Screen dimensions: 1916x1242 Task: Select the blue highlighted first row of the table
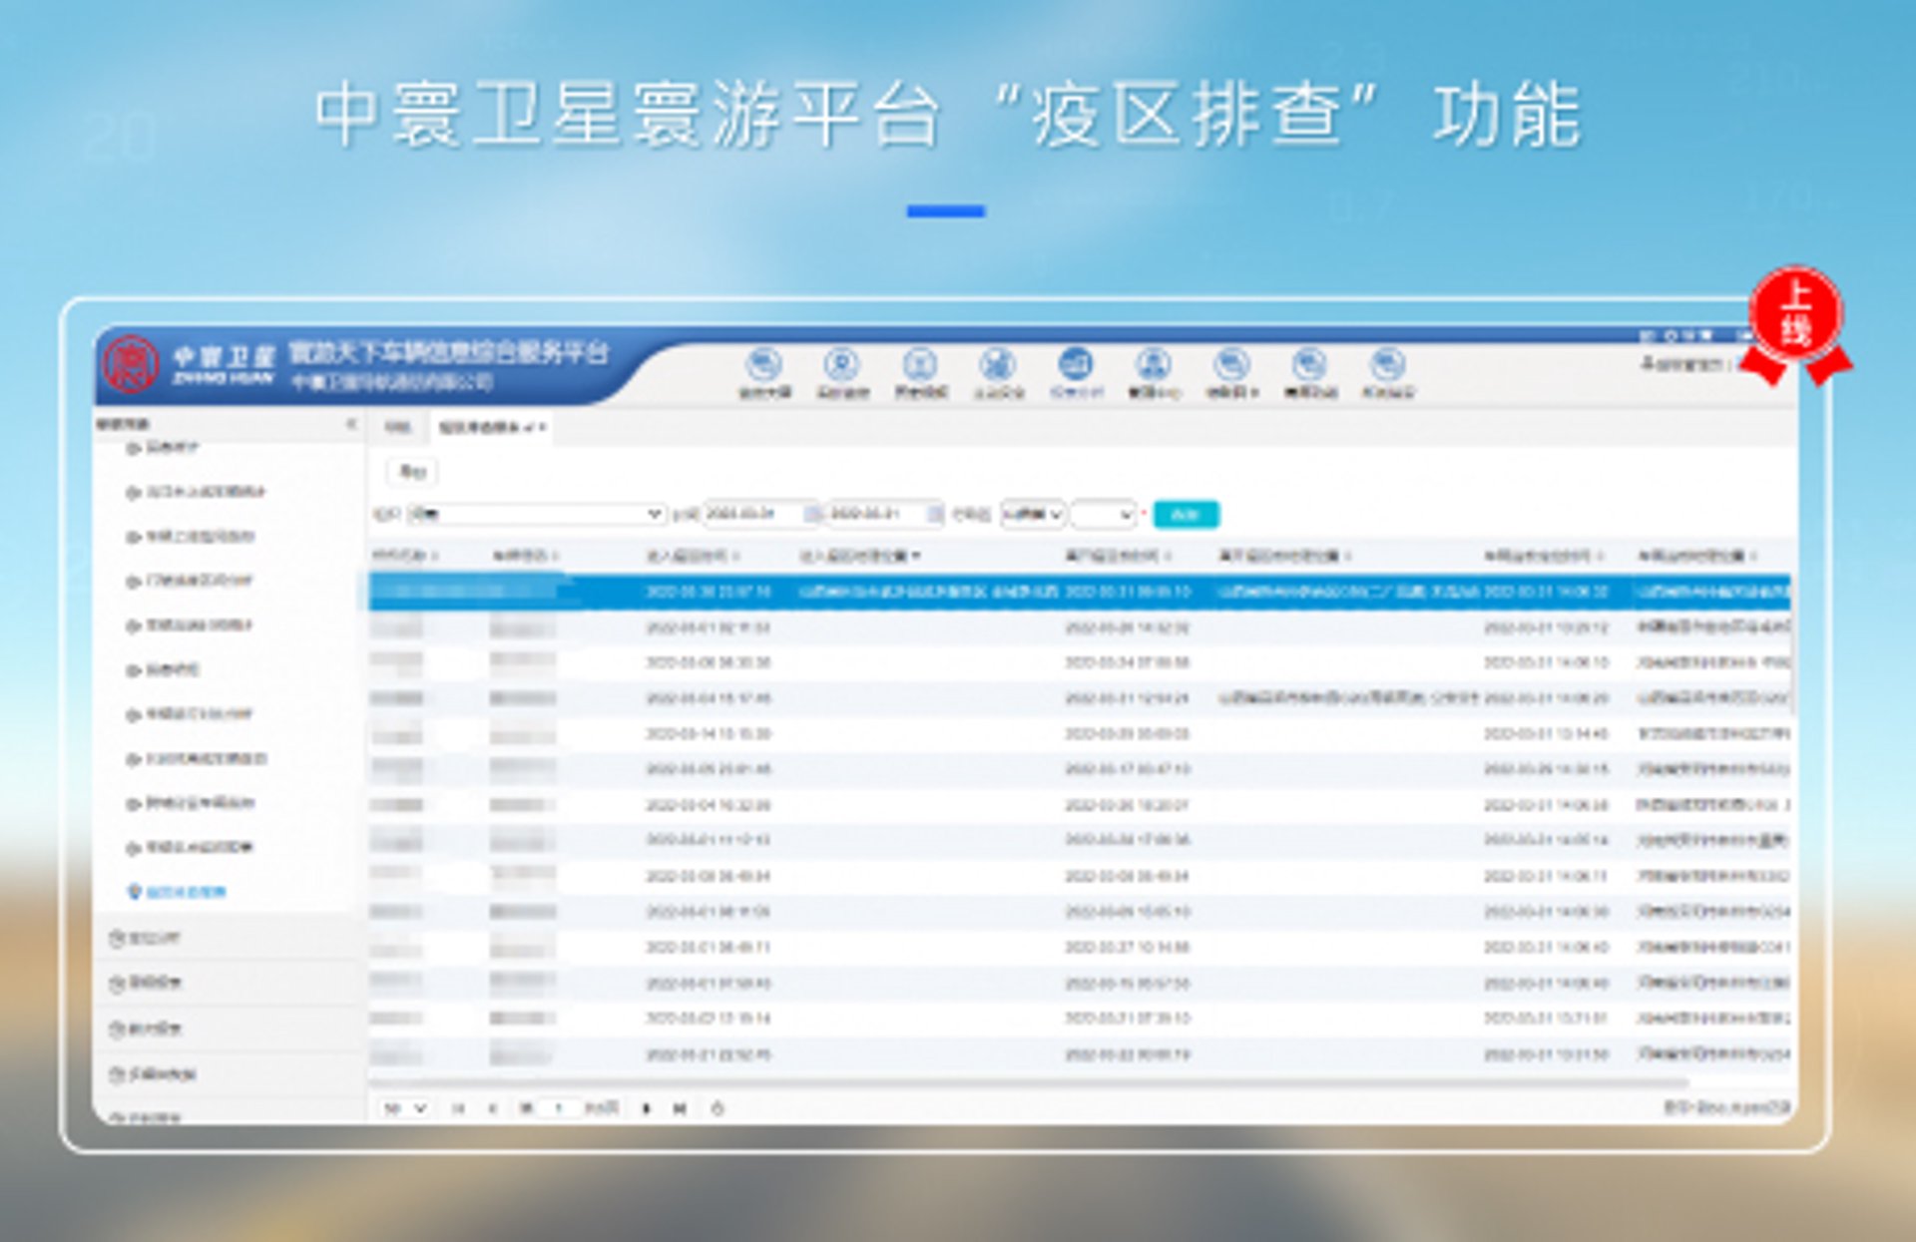pyautogui.click(x=1079, y=592)
